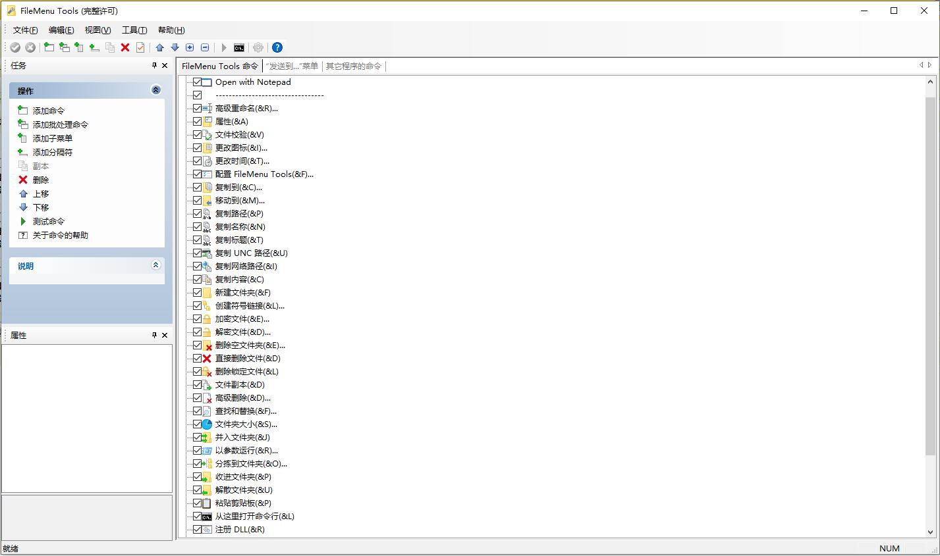Click the 添加批处理命令 toolbar icon
Screen dimensions: 940x556
tap(65, 47)
